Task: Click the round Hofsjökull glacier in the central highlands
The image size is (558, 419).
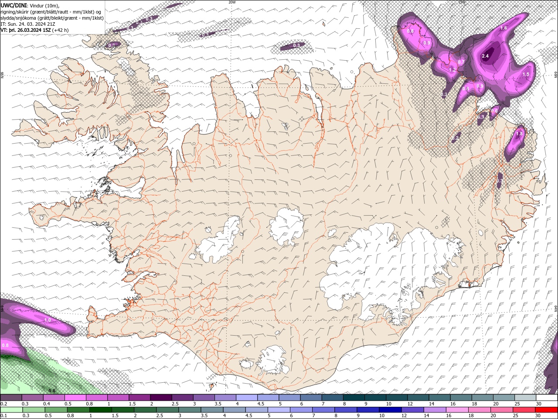Action: 286,227
